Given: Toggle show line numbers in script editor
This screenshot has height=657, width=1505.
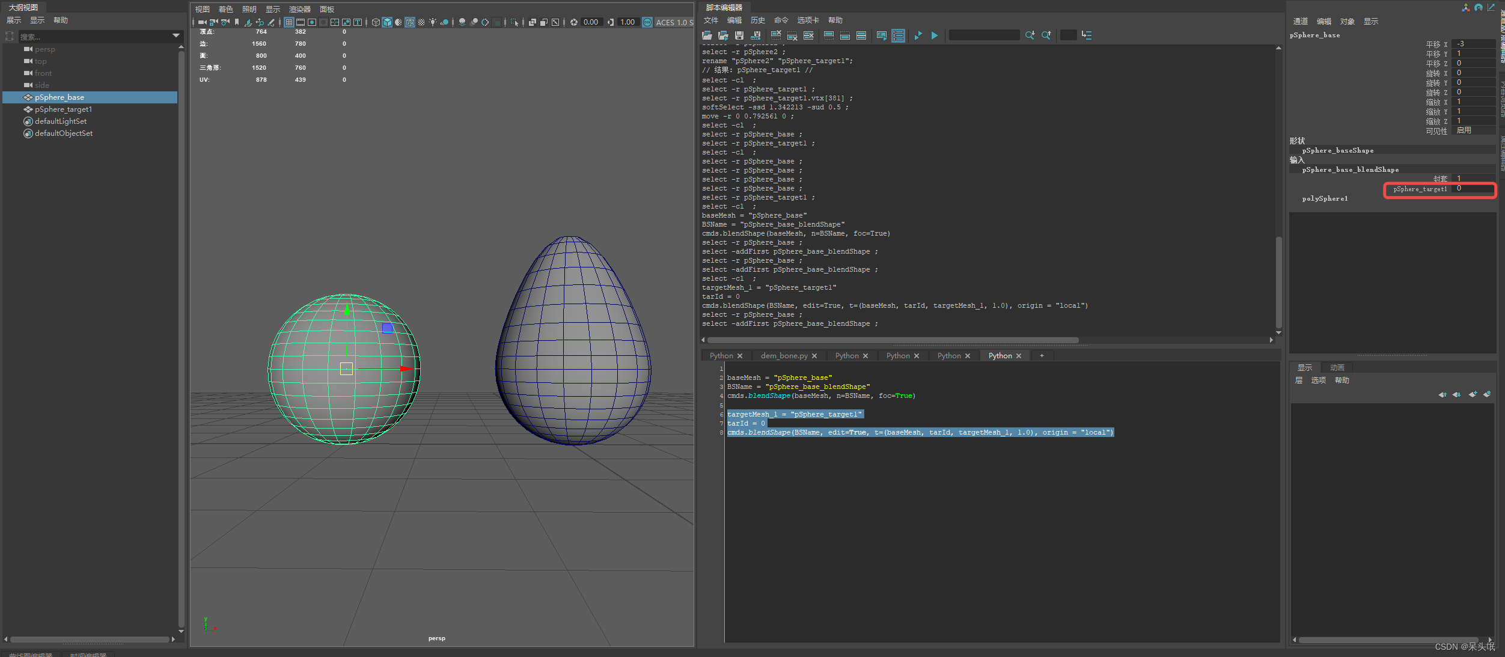Looking at the screenshot, I should (898, 35).
